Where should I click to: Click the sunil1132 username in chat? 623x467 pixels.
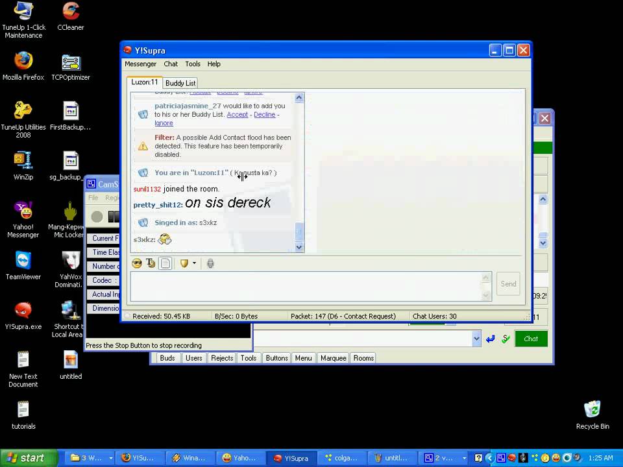click(147, 189)
